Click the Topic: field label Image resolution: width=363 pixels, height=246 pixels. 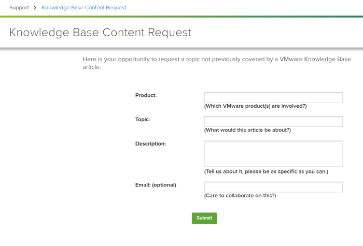143,119
